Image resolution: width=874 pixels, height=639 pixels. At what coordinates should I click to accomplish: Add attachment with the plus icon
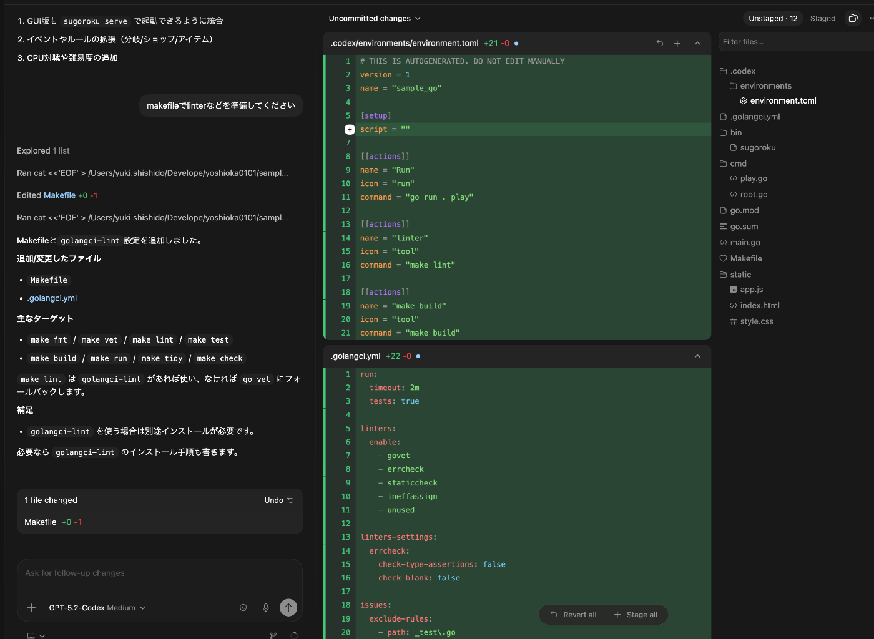pos(31,608)
